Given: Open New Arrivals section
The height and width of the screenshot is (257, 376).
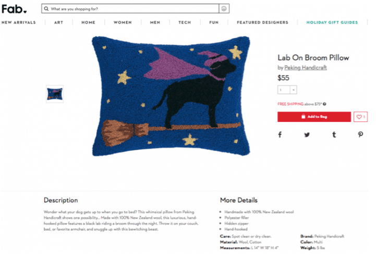Looking at the screenshot, I should (18, 22).
